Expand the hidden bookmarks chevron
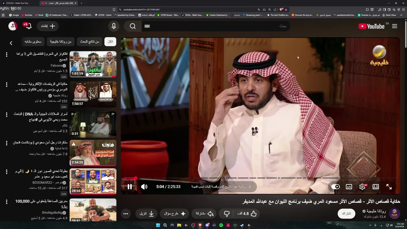The height and width of the screenshot is (229, 407). 401,15
